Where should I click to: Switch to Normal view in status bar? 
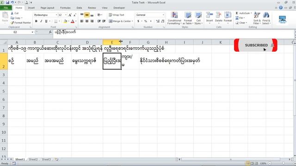[248, 163]
